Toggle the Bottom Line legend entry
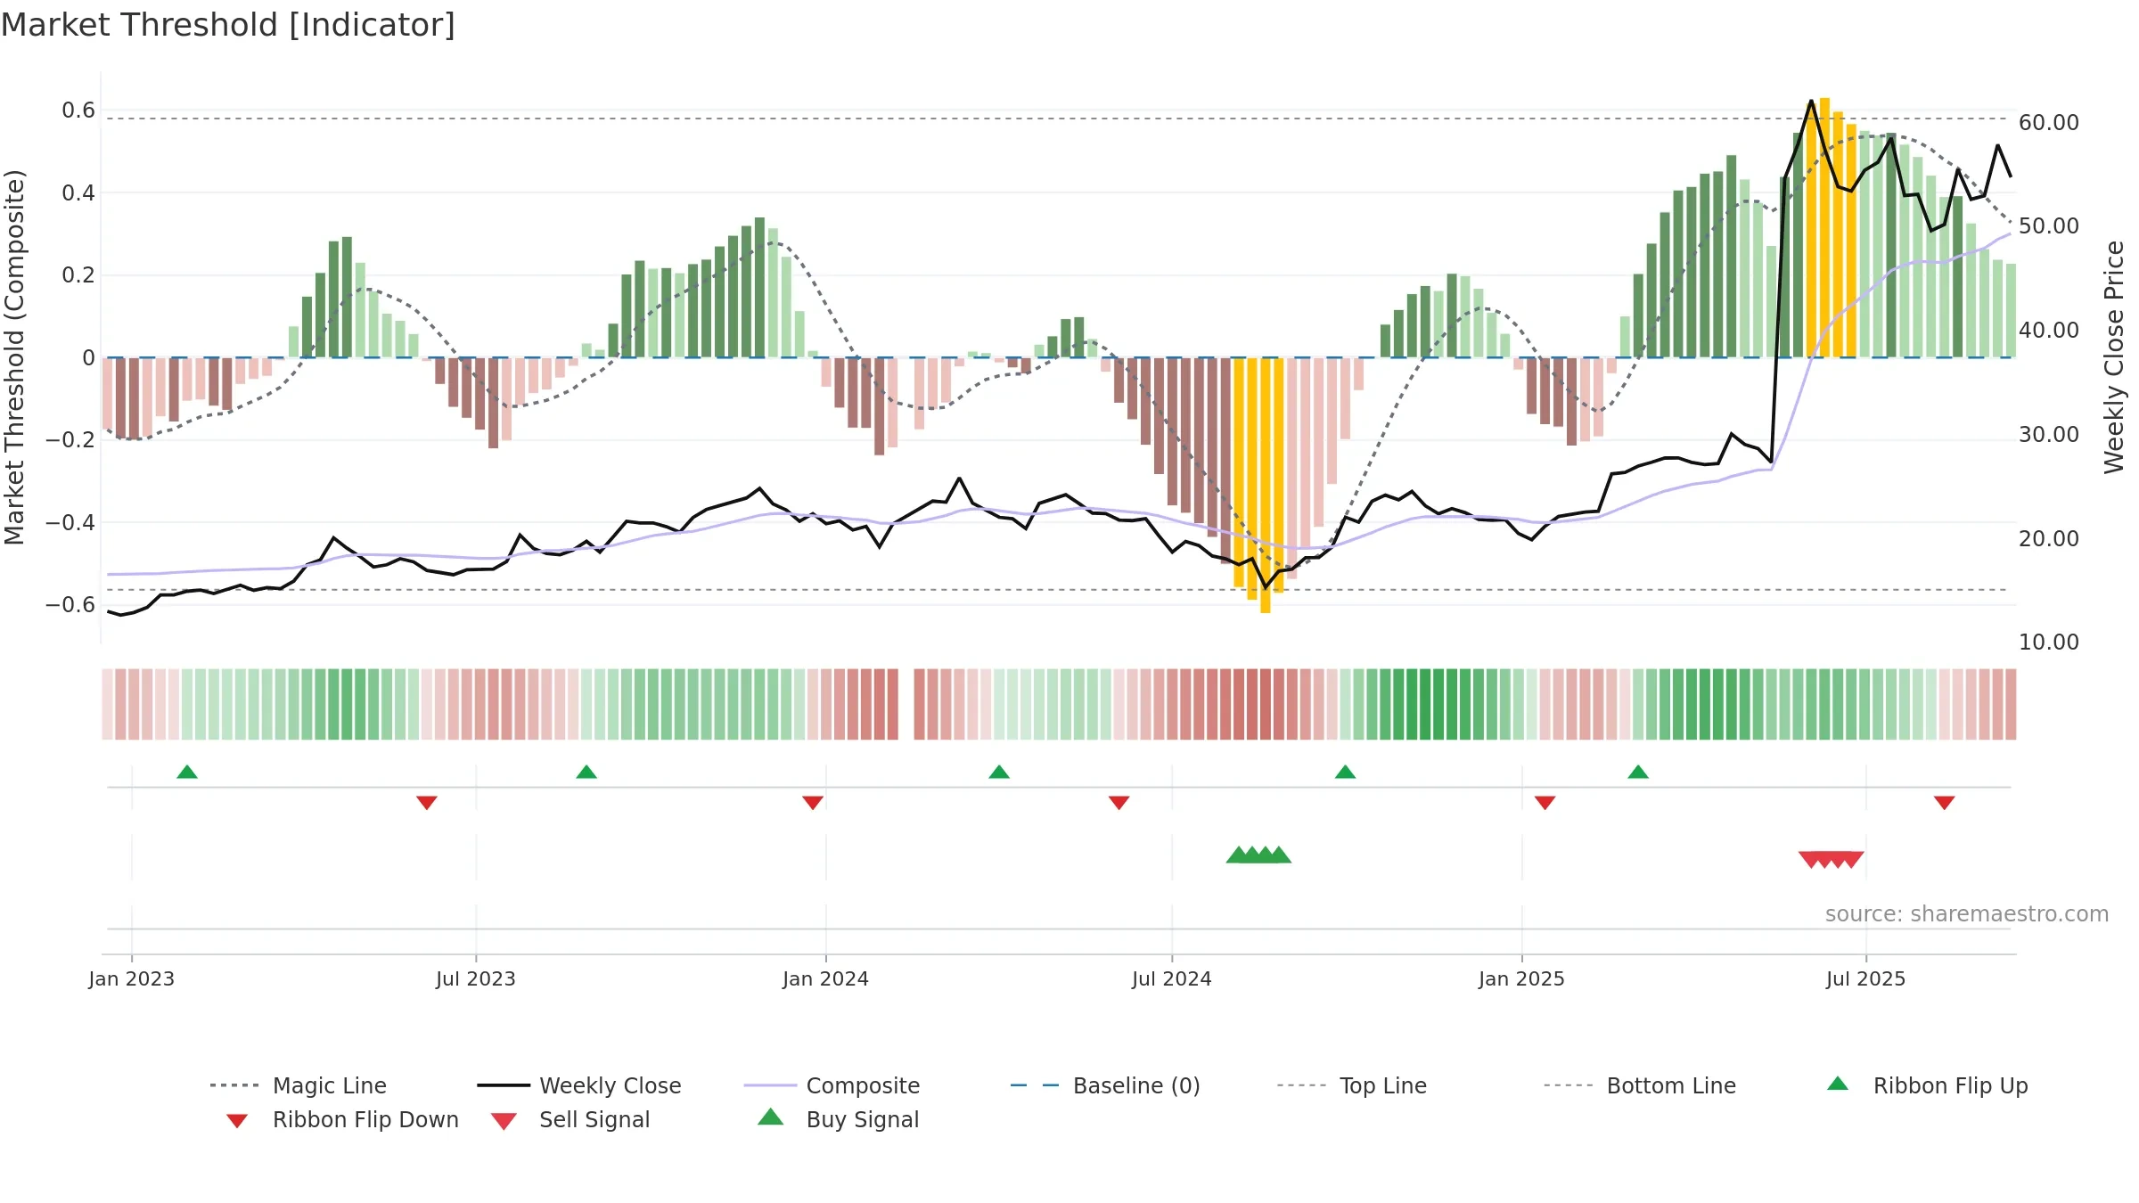The image size is (2139, 1203). click(1640, 1085)
